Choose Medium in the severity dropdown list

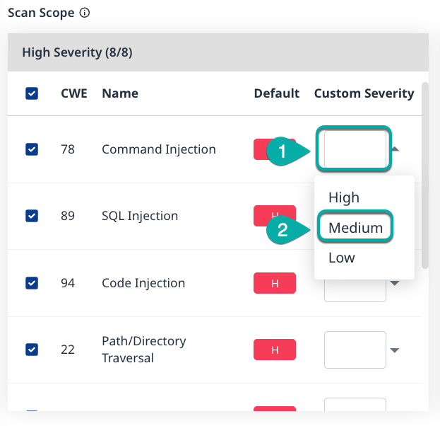pyautogui.click(x=355, y=228)
